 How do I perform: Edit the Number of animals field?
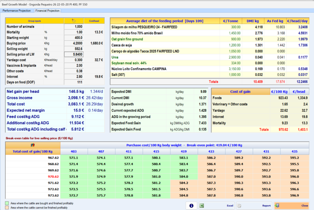(x=74, y=26)
